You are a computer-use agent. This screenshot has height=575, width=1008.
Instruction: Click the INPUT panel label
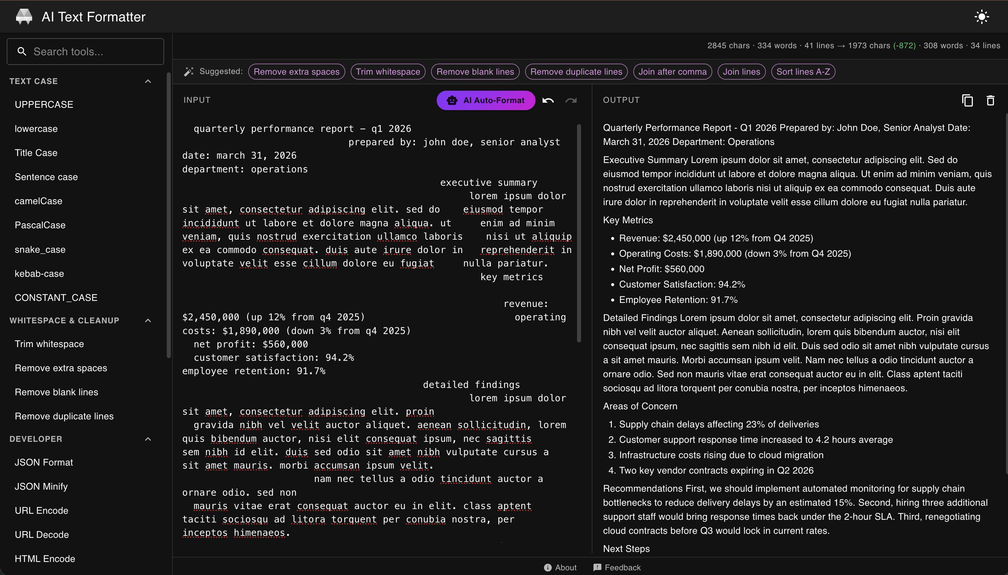(197, 100)
